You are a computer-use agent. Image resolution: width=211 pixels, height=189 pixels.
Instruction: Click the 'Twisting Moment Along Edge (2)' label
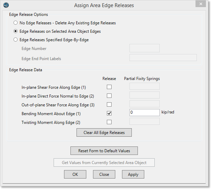tap(51, 123)
